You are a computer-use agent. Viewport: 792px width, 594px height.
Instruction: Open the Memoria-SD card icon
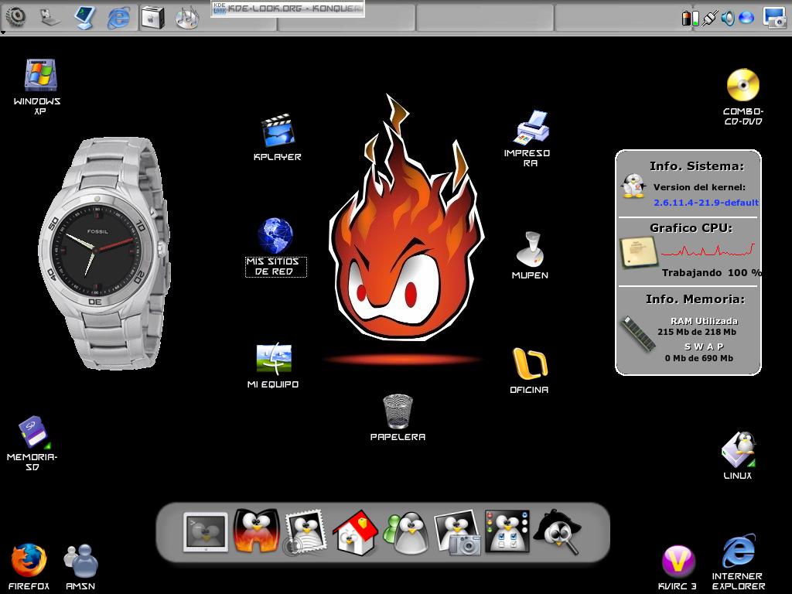tap(33, 432)
